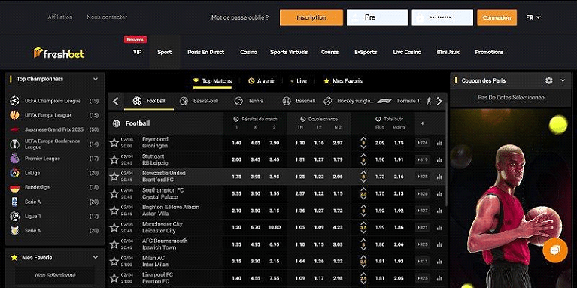Bet 10.80 on Leicester City win
Viewport: 577px width, 288px height.
[x=274, y=228]
